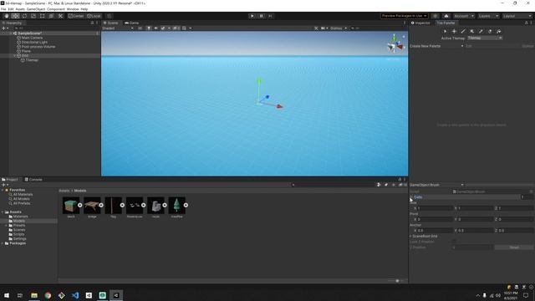Select the Hand tool in the toolbar
535x301 pixels.
pyautogui.click(x=7, y=16)
